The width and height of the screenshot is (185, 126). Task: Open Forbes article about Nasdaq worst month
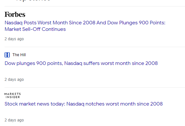click(85, 26)
